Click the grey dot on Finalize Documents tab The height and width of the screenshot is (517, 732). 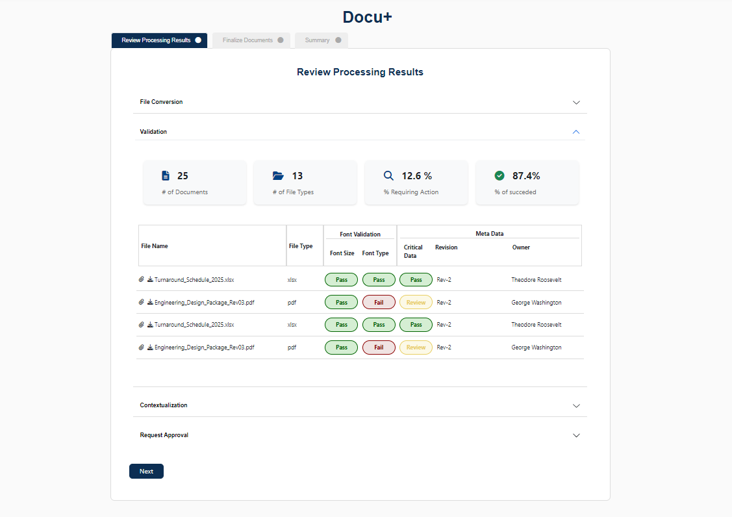[281, 40]
